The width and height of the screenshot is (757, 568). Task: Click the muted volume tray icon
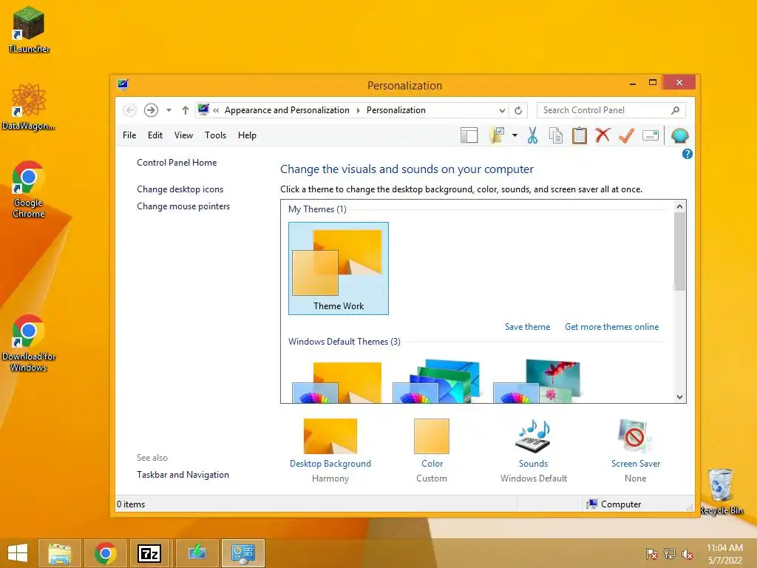click(x=687, y=554)
